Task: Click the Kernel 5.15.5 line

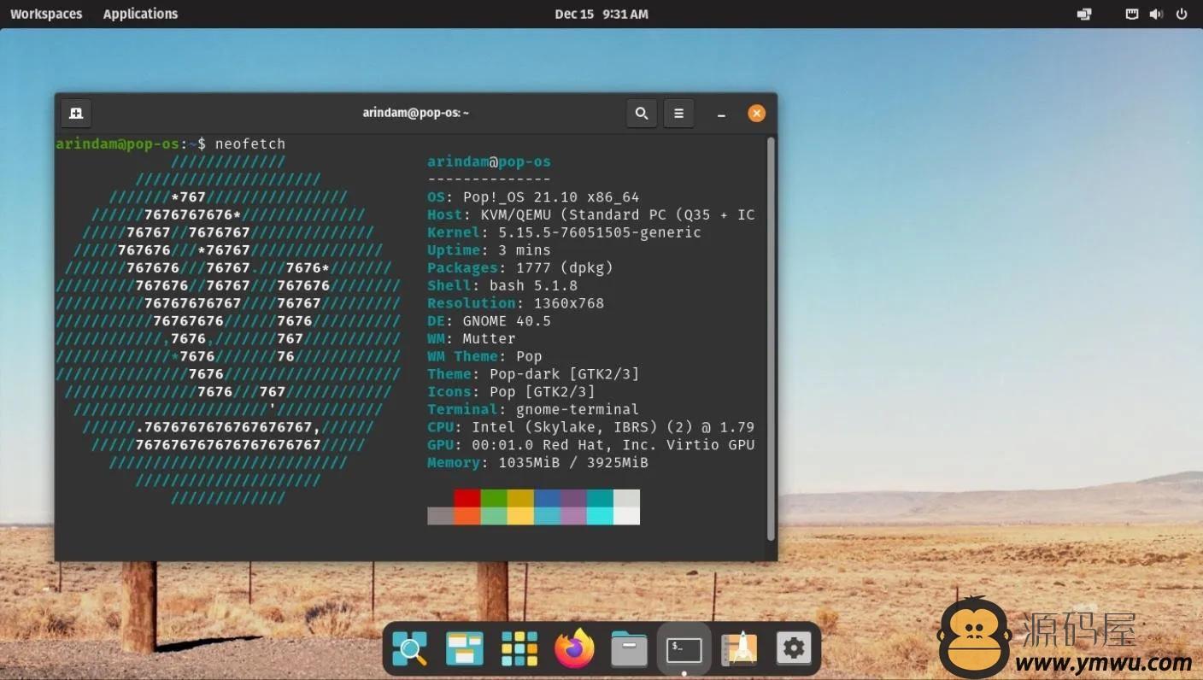Action: pyautogui.click(x=564, y=232)
